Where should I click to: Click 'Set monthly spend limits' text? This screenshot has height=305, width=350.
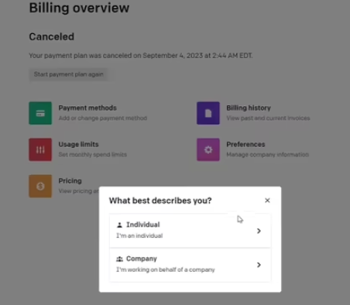pos(93,155)
